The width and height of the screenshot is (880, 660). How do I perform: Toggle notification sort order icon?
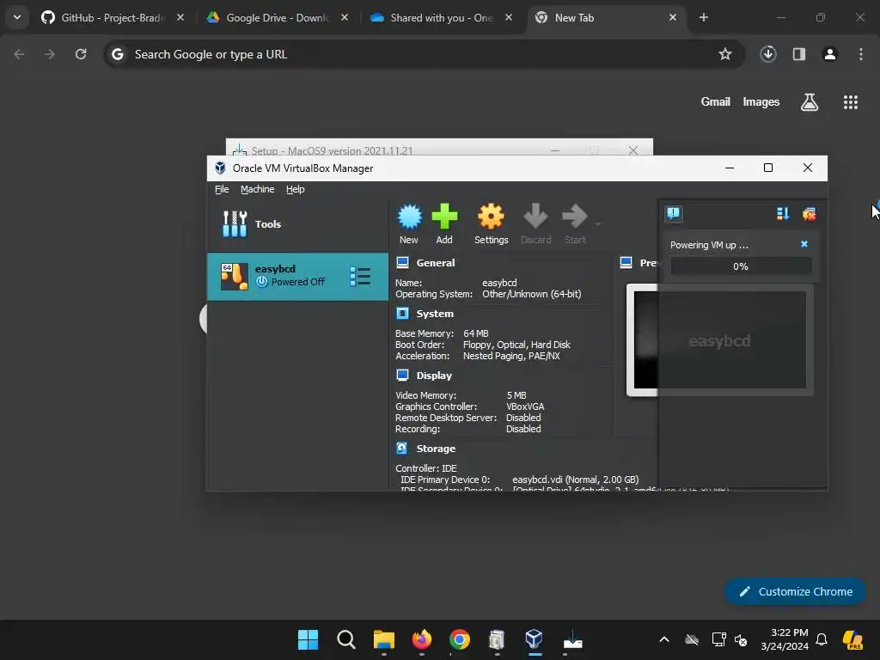pyautogui.click(x=783, y=213)
